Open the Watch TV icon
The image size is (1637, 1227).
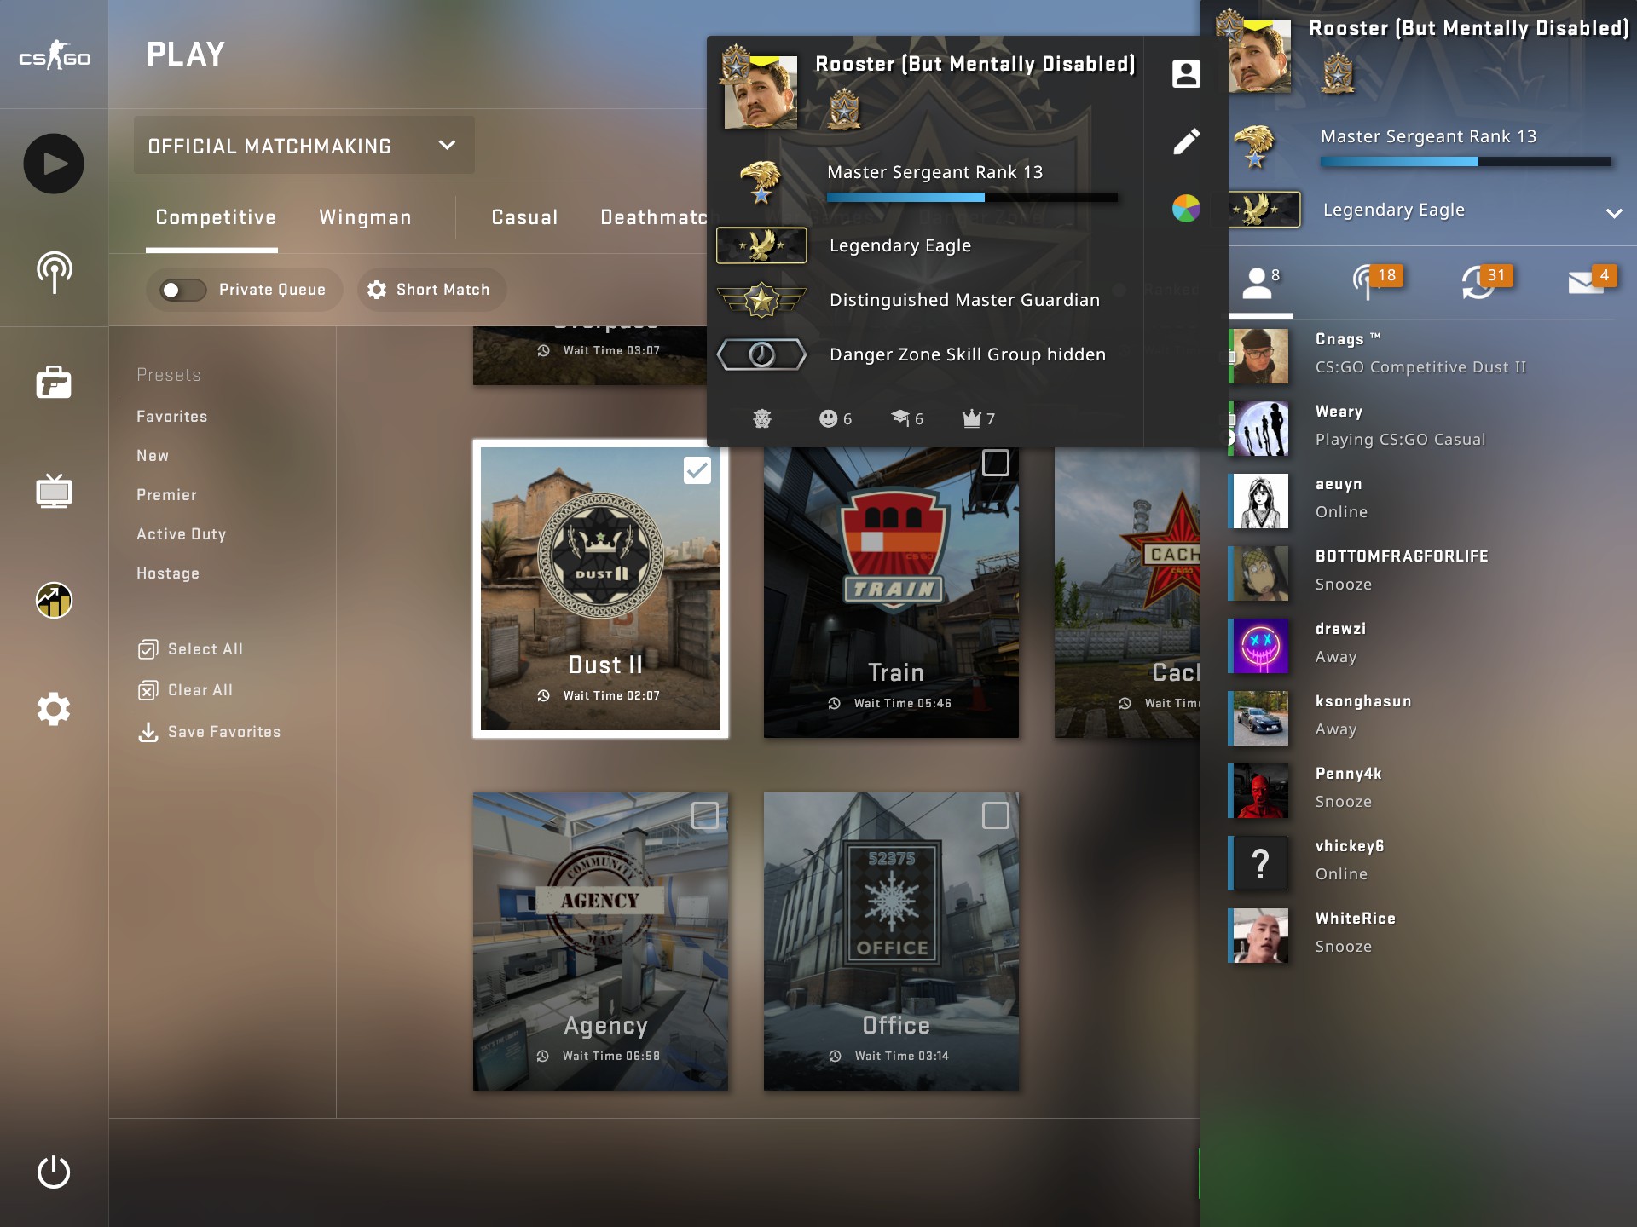tap(54, 492)
